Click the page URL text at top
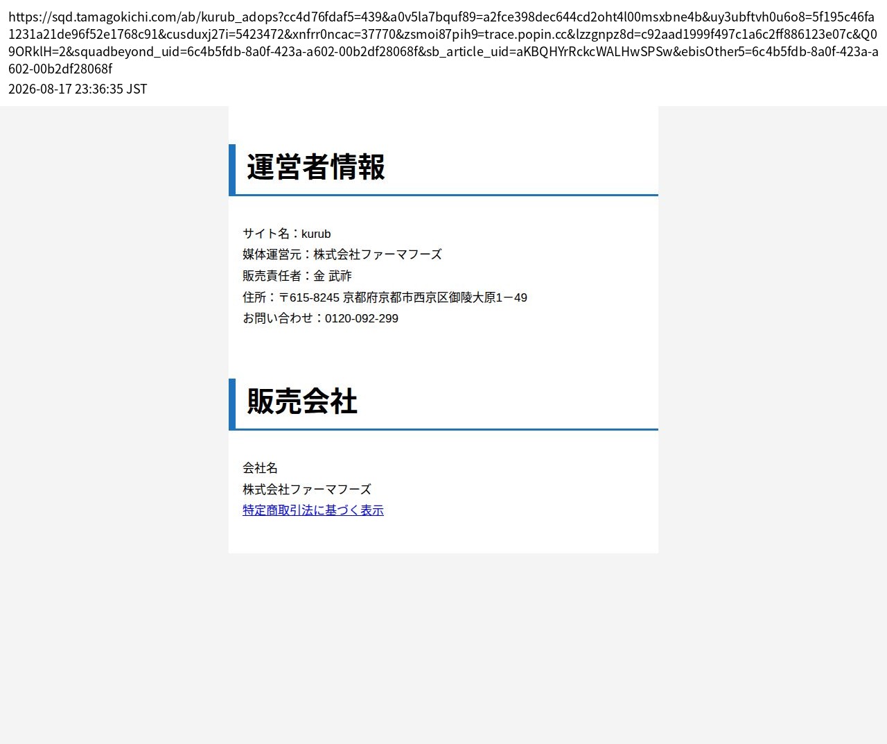 click(443, 42)
